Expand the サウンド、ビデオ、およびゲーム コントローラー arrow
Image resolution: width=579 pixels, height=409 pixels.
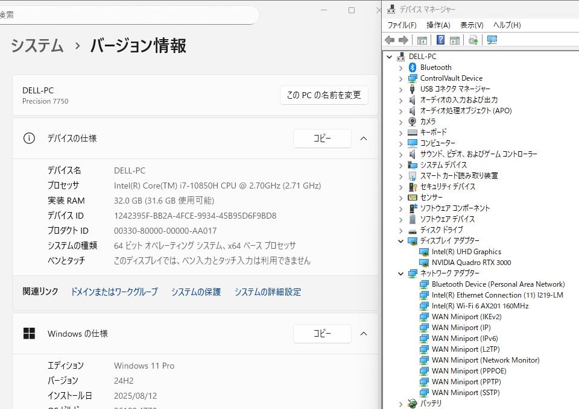[401, 155]
